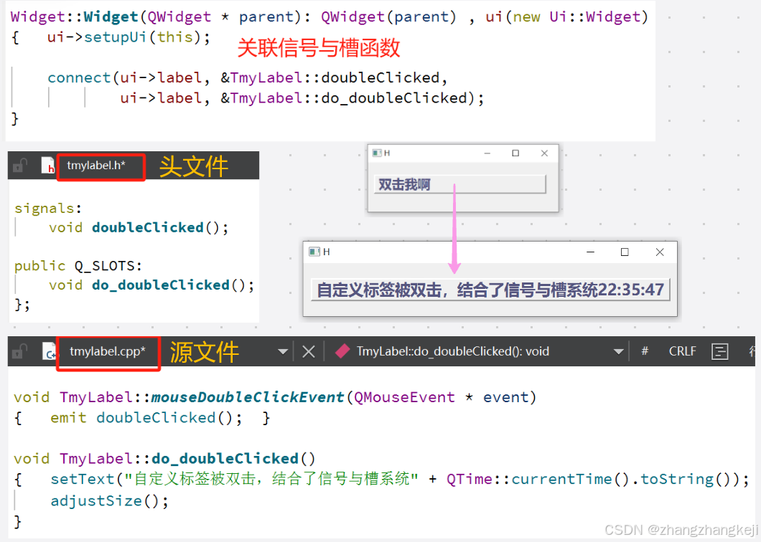Click the # button in editor toolbar
Screen dimensions: 761x542
645,351
